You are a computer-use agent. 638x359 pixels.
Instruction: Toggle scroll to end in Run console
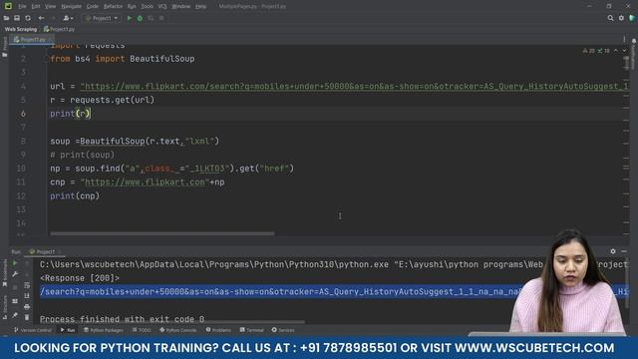coord(27,296)
